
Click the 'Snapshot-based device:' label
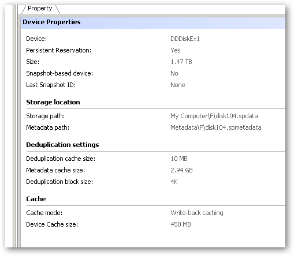click(59, 73)
